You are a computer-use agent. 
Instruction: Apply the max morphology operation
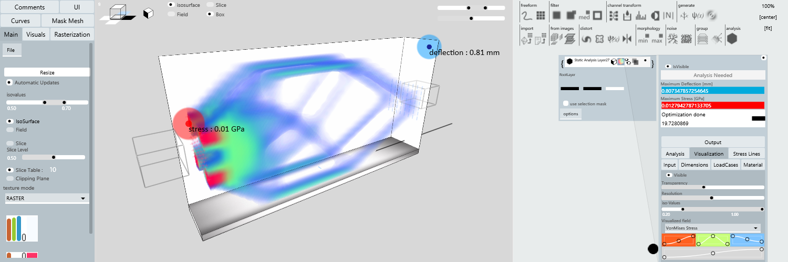[x=657, y=39]
